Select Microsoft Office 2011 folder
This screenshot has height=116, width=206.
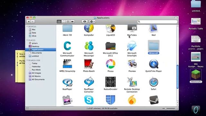pyautogui.click(x=110, y=46)
